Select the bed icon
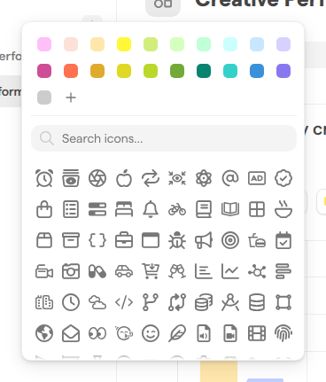 (x=124, y=209)
